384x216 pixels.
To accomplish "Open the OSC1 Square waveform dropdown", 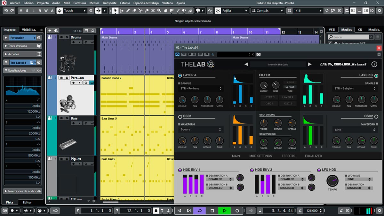I will [201, 130].
